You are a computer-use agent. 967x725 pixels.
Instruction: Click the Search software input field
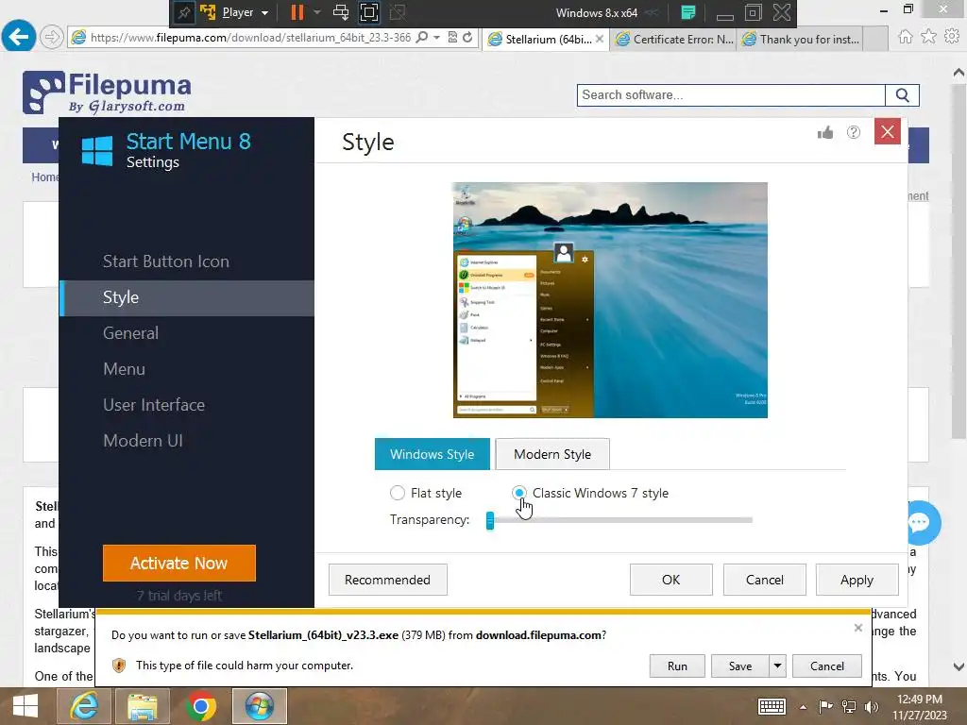[x=731, y=95]
